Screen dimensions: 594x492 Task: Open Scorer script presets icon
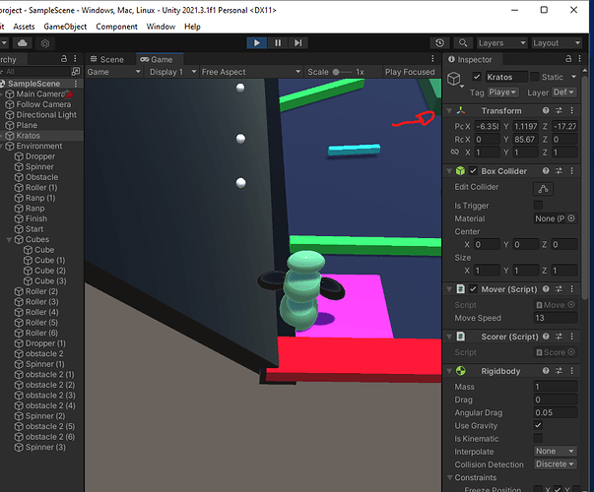click(559, 337)
